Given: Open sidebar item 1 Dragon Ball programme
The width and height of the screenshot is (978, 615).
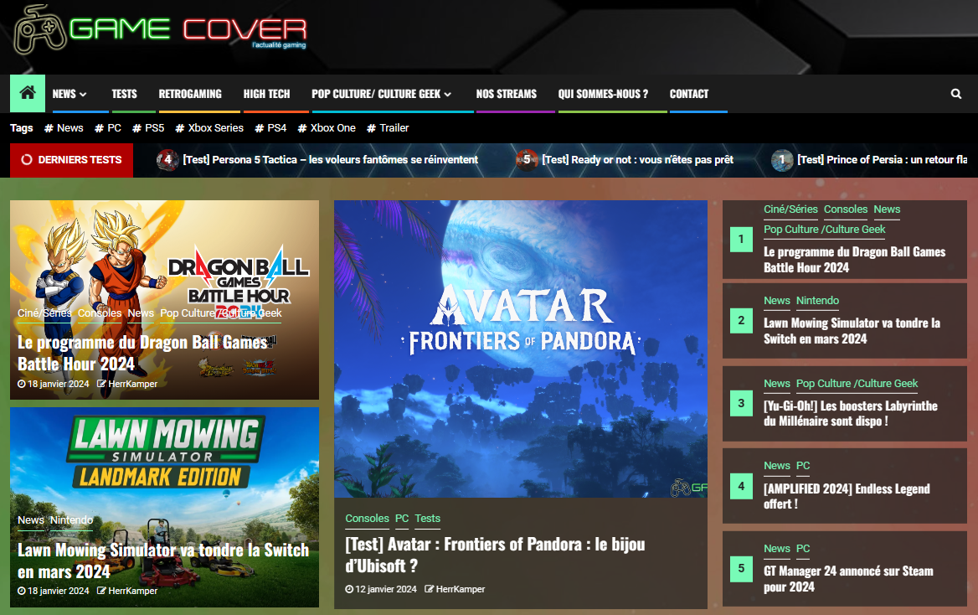Looking at the screenshot, I should click(855, 260).
